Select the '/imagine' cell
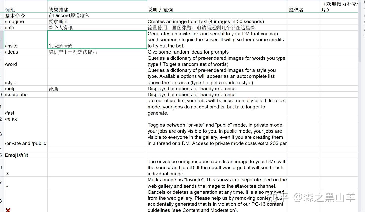This screenshot has width=365, height=212. coord(26,22)
